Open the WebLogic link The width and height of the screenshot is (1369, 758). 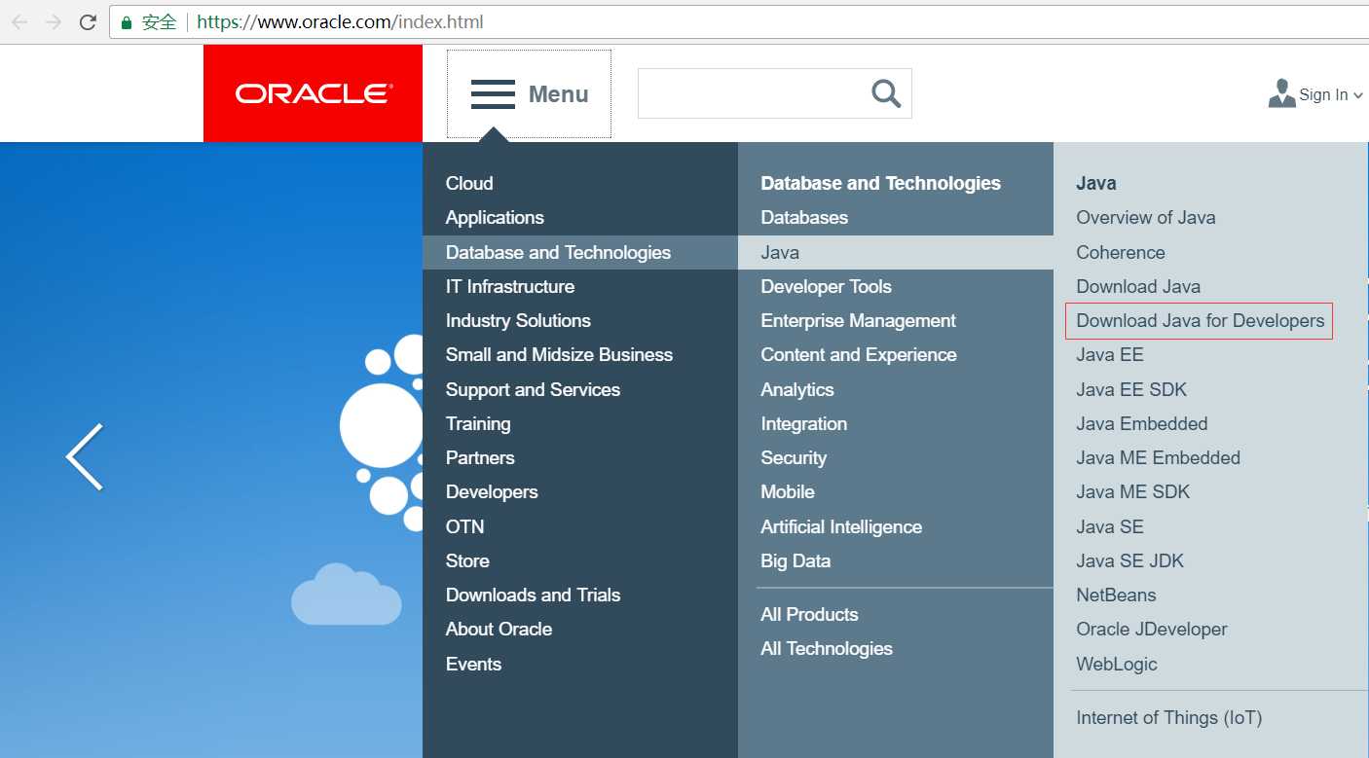[1116, 664]
